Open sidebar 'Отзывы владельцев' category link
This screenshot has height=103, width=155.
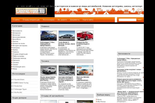[20, 54]
